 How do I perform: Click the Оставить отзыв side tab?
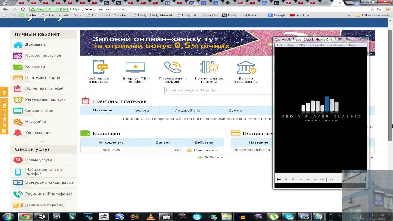pos(4,116)
